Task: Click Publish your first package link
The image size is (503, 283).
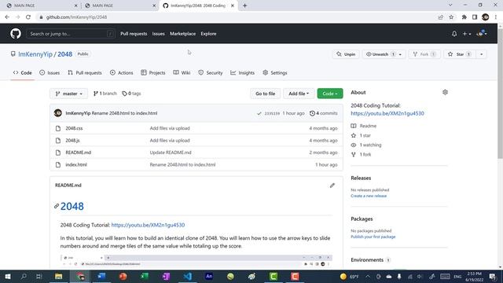Action: pyautogui.click(x=373, y=237)
